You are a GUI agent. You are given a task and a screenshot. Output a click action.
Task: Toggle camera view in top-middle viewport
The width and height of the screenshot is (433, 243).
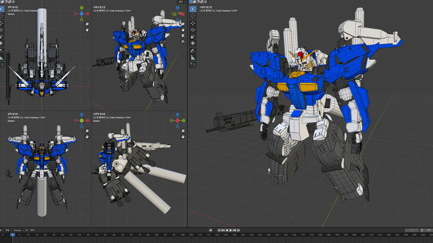(183, 36)
